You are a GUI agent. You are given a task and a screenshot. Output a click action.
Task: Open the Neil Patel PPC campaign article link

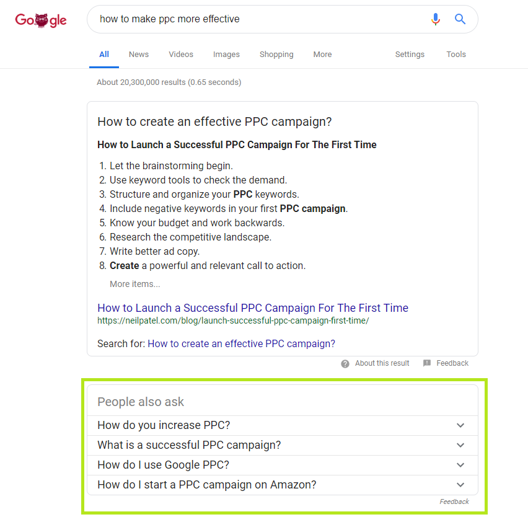[x=253, y=308]
